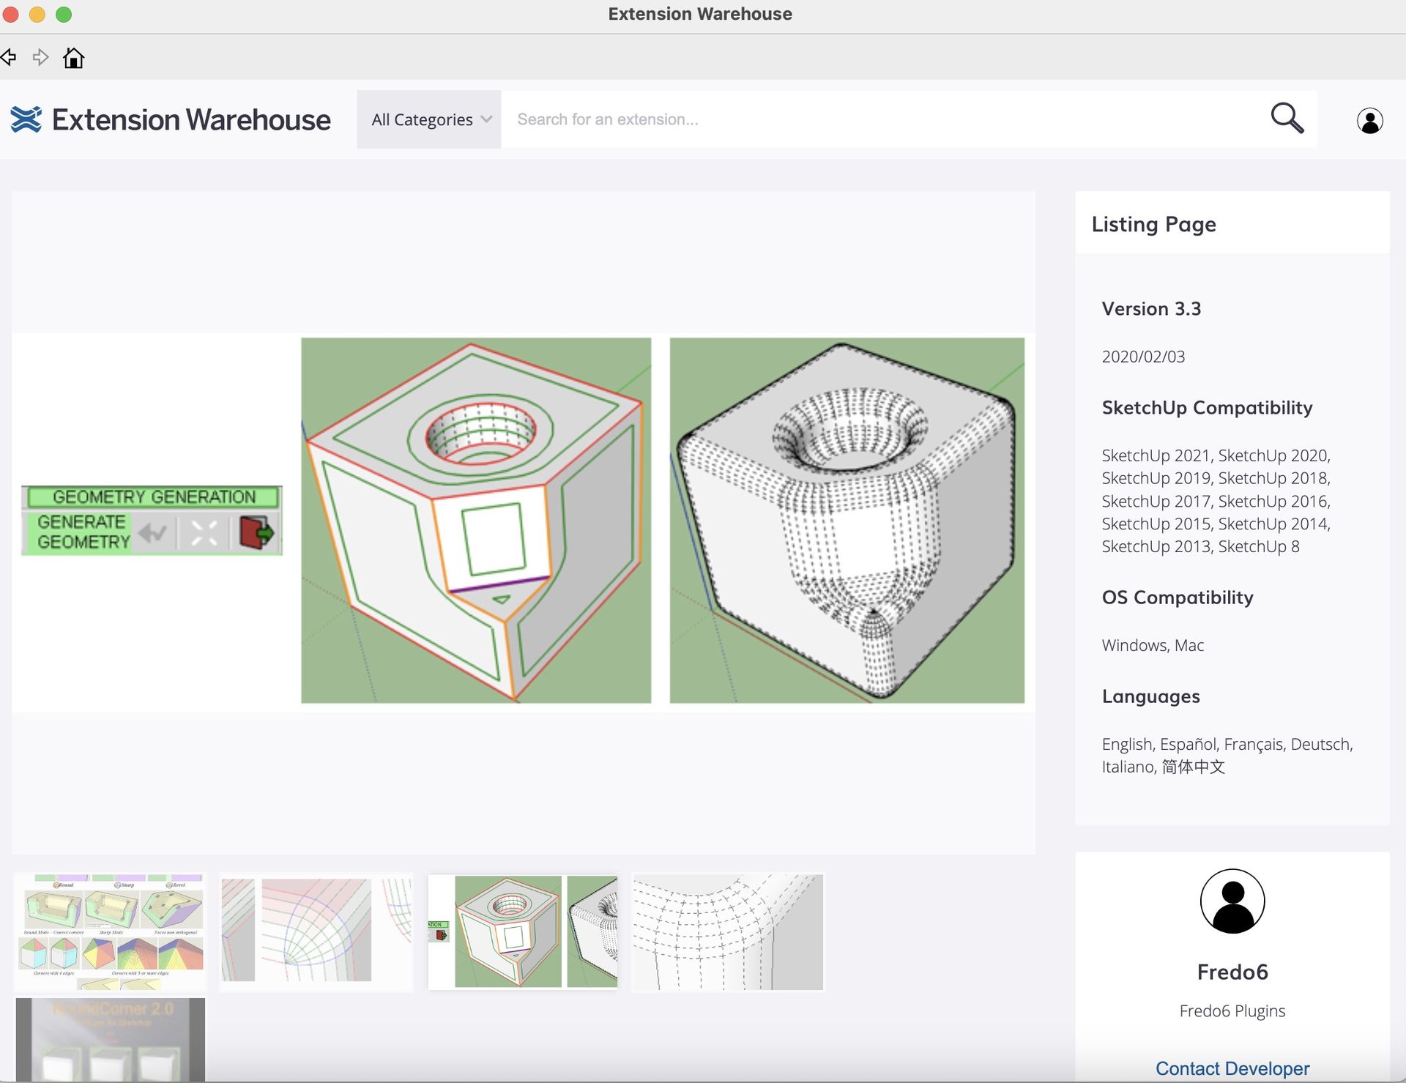This screenshot has width=1406, height=1083.
Task: Click the Contact Developer link
Action: coord(1232,1068)
